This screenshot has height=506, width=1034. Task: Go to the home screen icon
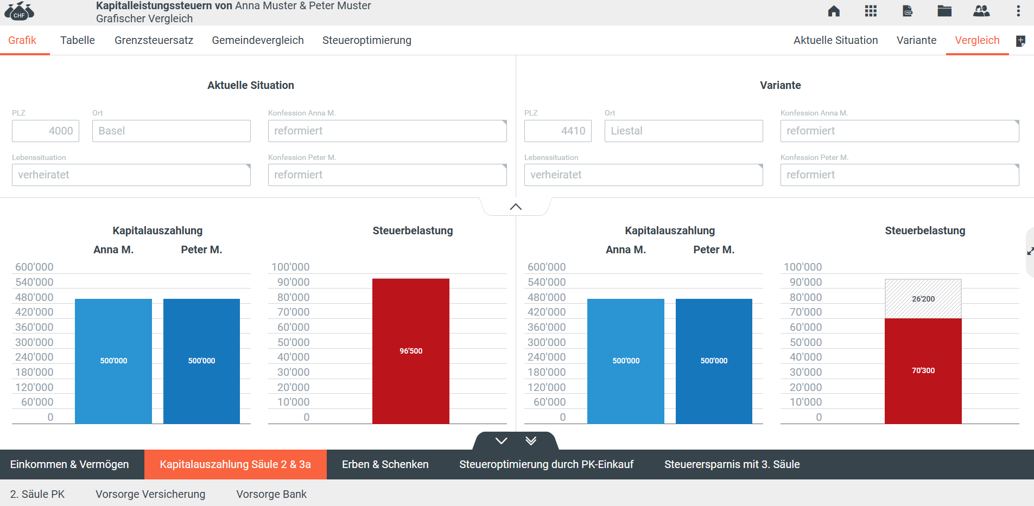[834, 11]
